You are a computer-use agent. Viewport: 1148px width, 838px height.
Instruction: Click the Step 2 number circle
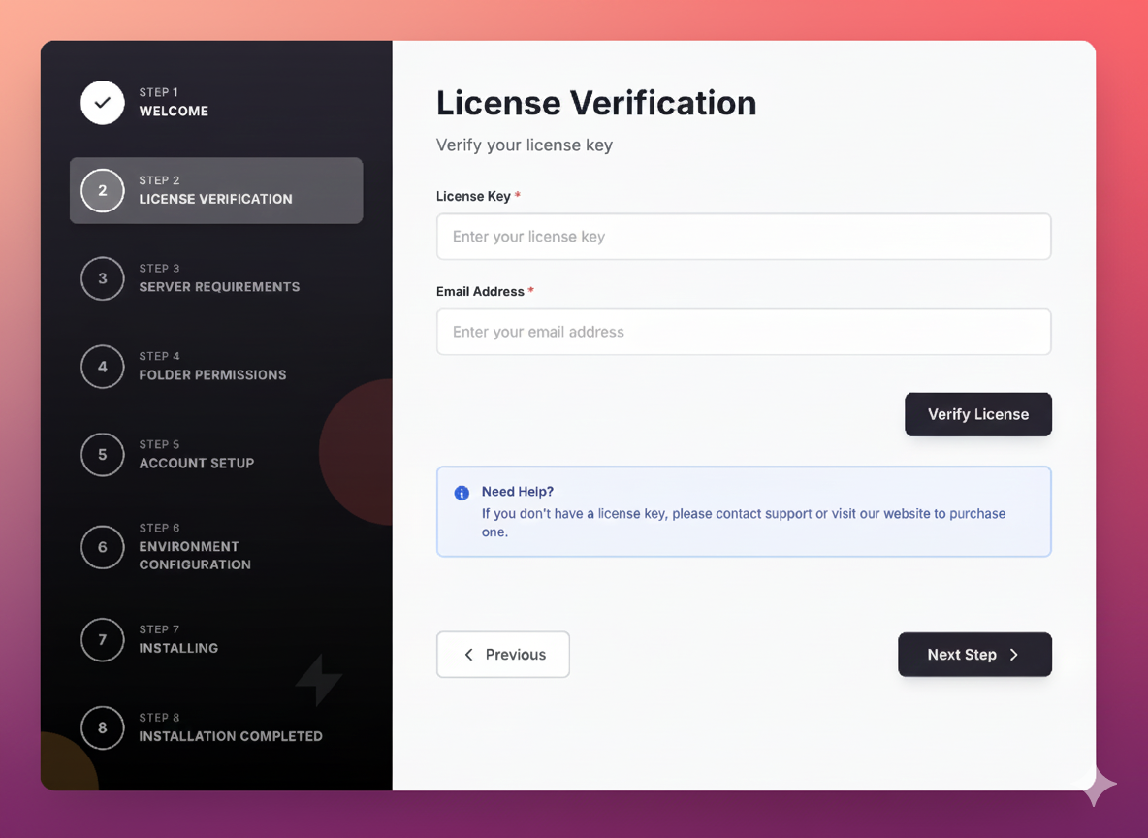point(103,191)
